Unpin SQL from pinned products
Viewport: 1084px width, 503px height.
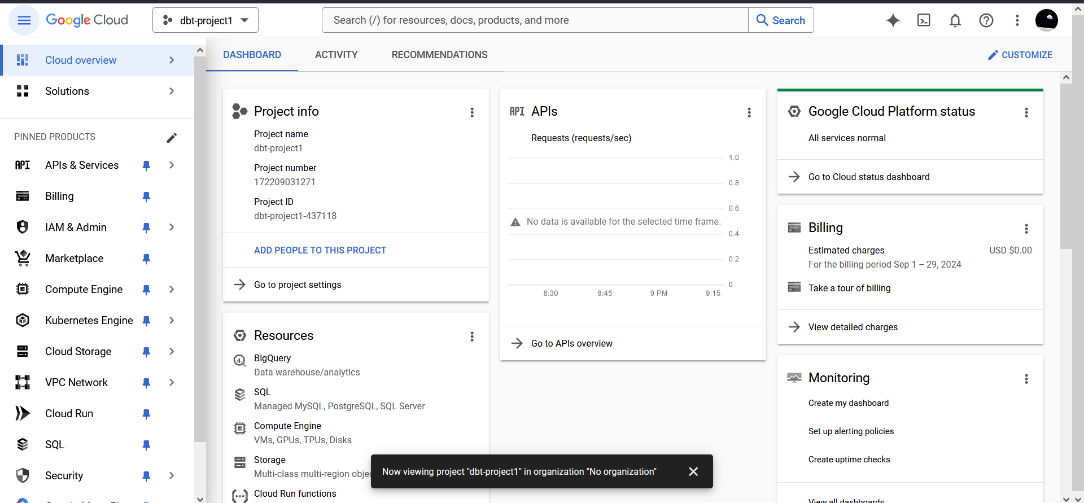pyautogui.click(x=146, y=445)
